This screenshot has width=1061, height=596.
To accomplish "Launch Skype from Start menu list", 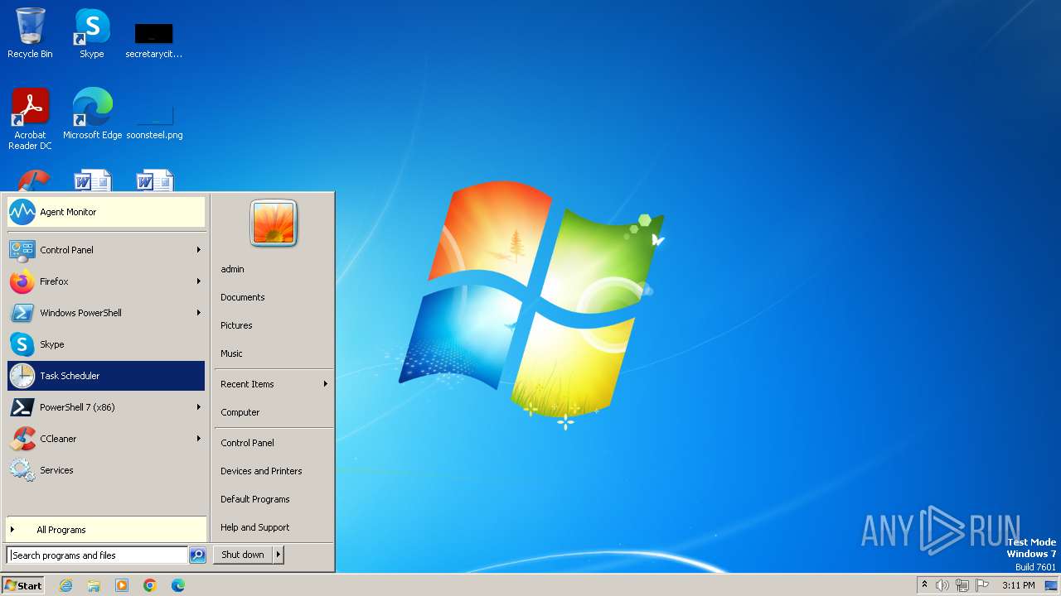I will [x=106, y=344].
